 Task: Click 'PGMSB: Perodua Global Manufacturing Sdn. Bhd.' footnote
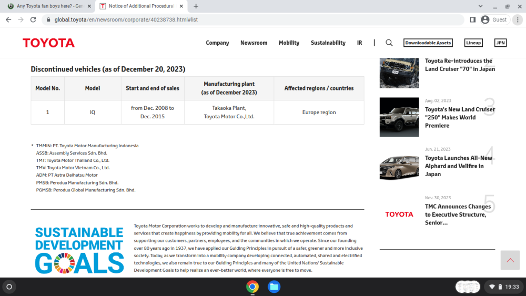pos(86,190)
